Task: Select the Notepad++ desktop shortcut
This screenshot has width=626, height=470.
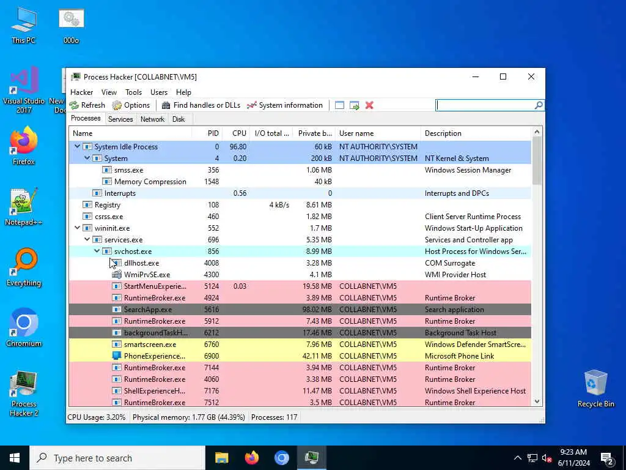Action: click(x=24, y=207)
